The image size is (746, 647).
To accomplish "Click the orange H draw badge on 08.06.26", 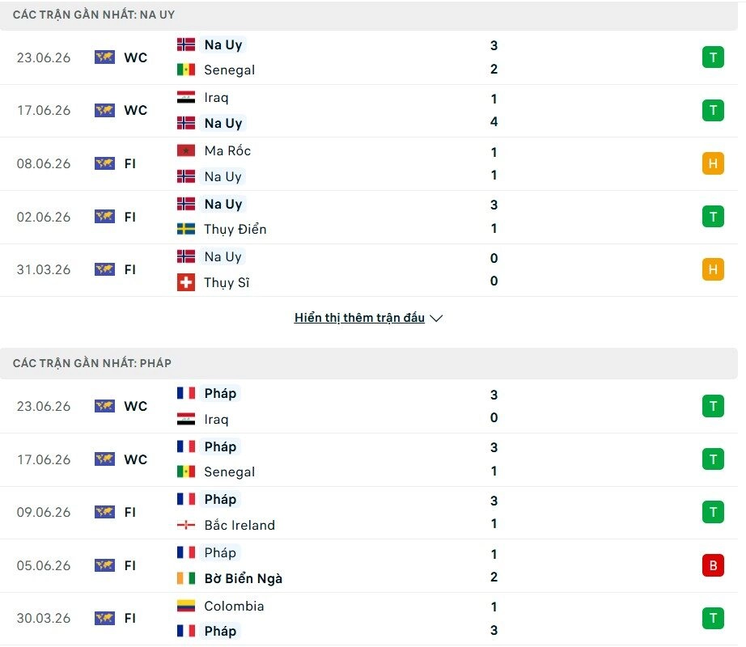I will [x=713, y=163].
